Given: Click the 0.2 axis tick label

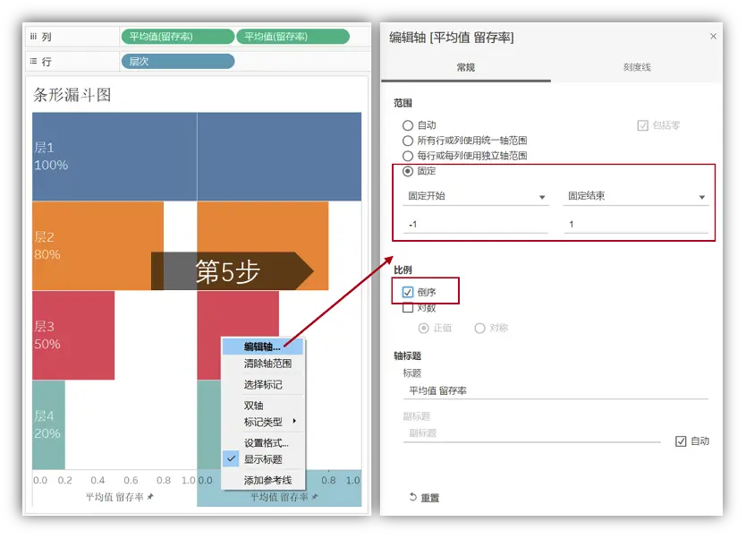Looking at the screenshot, I should [x=64, y=481].
